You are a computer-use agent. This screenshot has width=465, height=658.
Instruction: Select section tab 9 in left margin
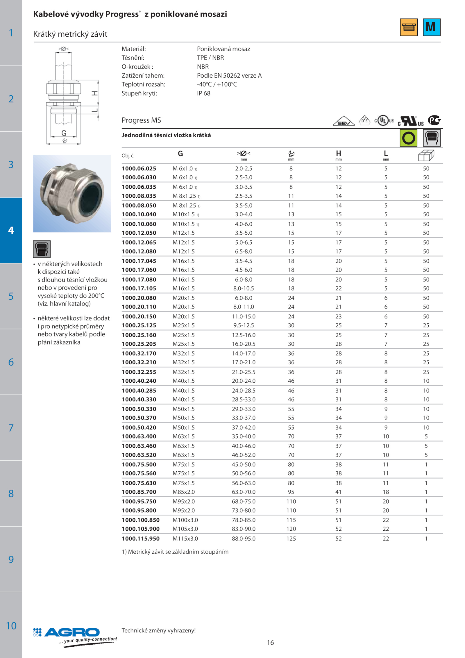(x=11, y=559)
